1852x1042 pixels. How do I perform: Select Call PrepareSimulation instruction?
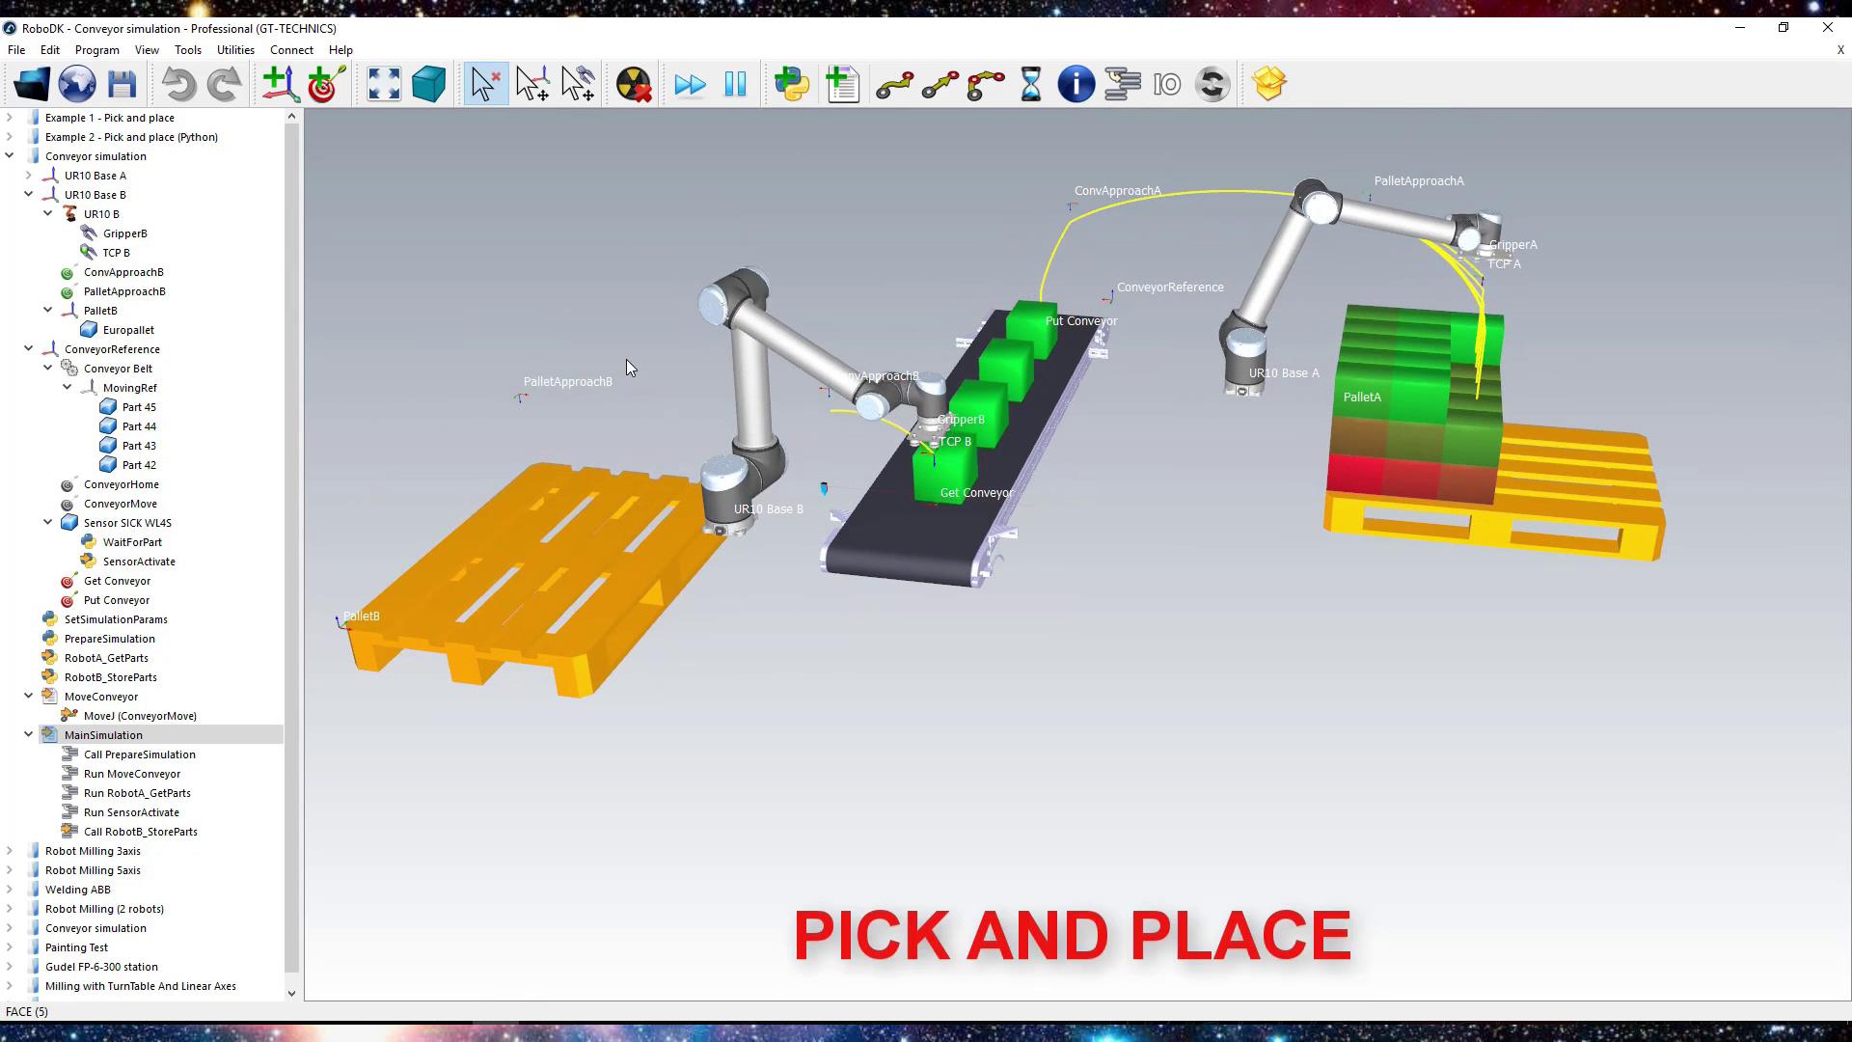click(x=139, y=754)
